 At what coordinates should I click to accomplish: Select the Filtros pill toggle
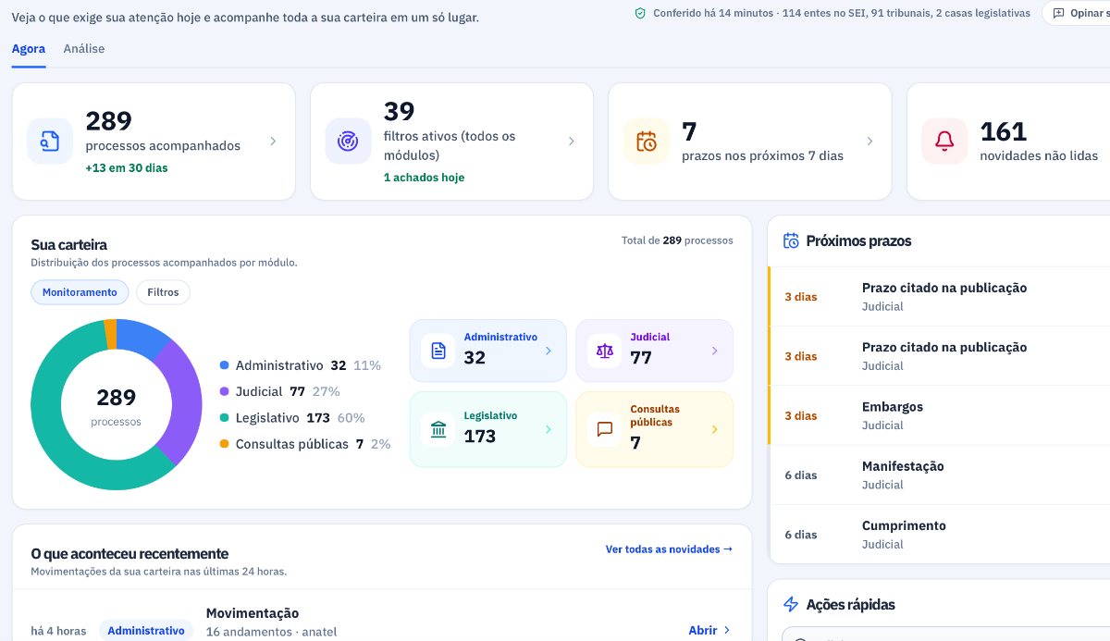pyautogui.click(x=163, y=292)
